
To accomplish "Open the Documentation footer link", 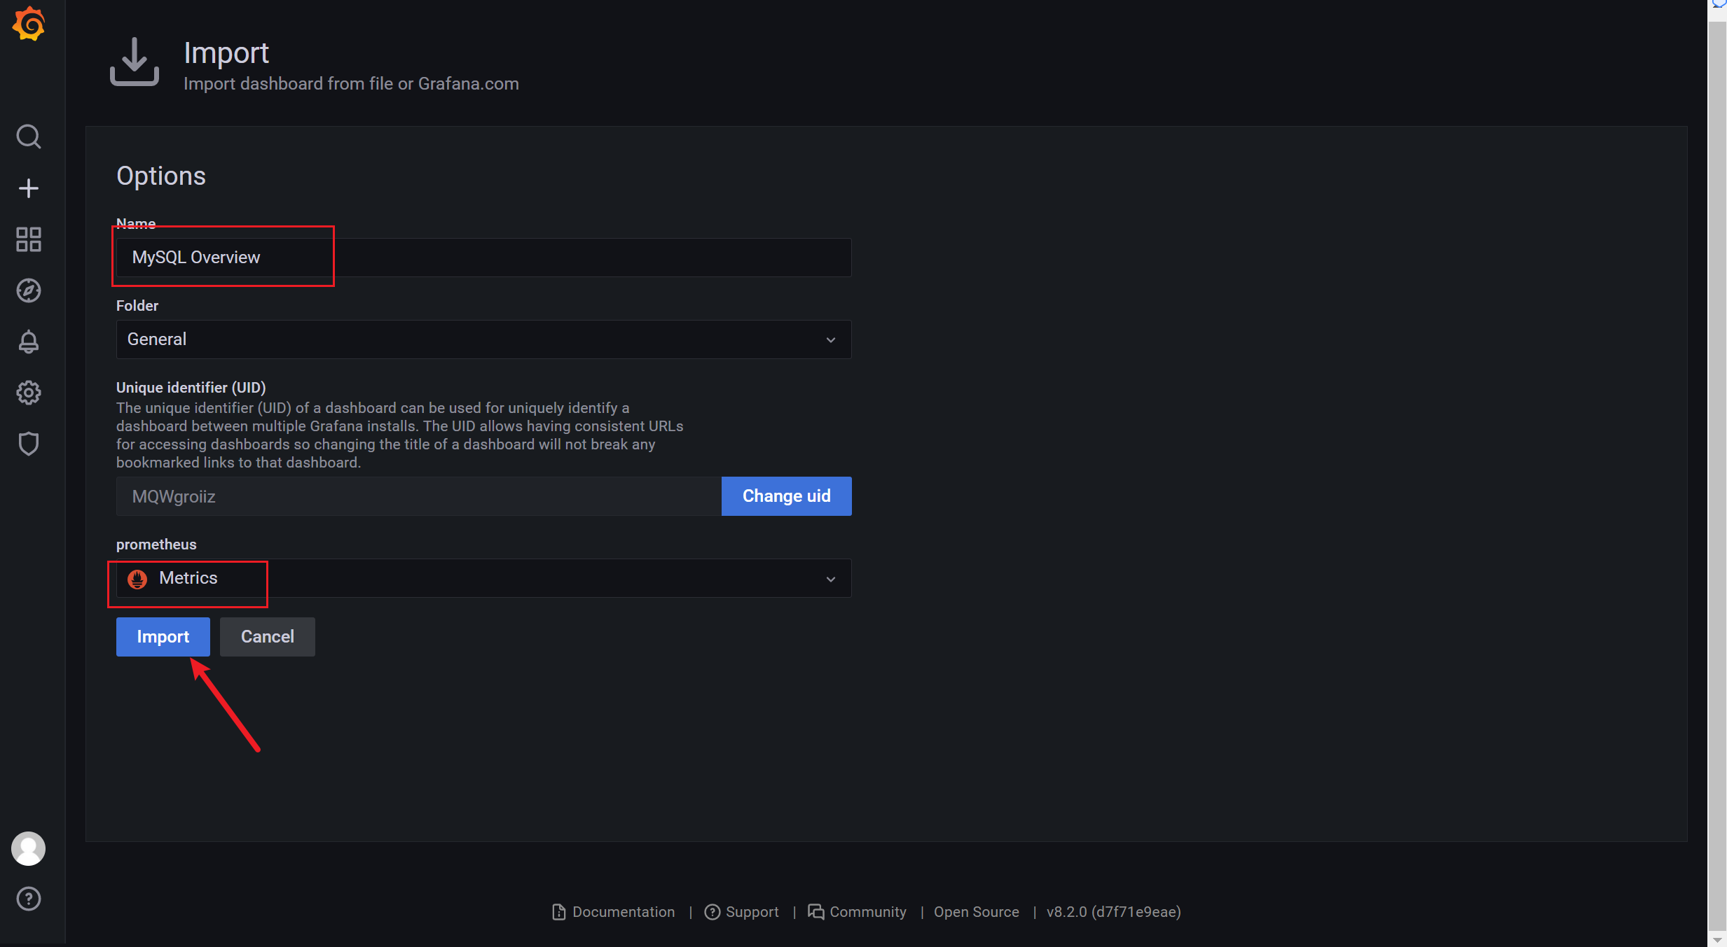I will point(614,912).
